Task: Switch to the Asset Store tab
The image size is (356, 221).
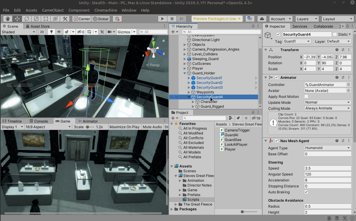Action: 38,26
